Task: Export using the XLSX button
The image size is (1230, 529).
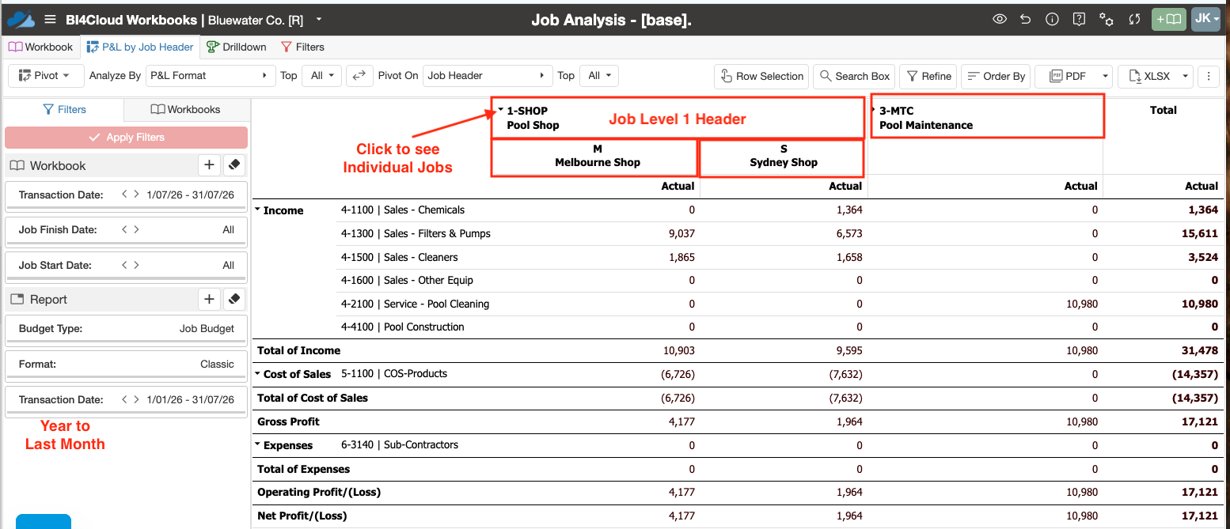Action: click(1148, 76)
